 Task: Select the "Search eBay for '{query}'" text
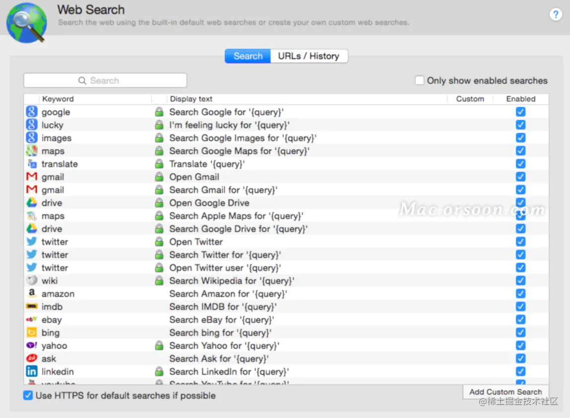click(x=222, y=320)
